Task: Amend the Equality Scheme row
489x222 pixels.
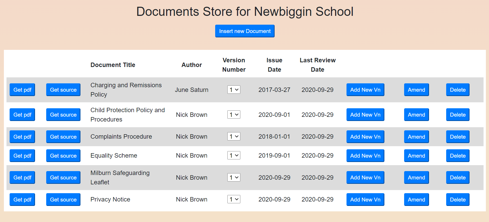Action: click(x=417, y=156)
